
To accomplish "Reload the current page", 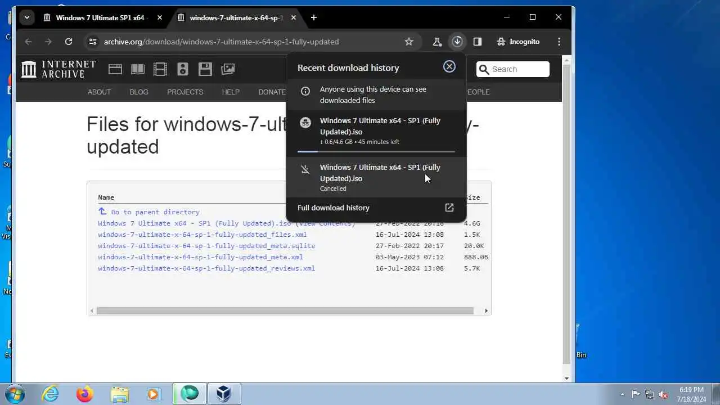I will (x=69, y=42).
